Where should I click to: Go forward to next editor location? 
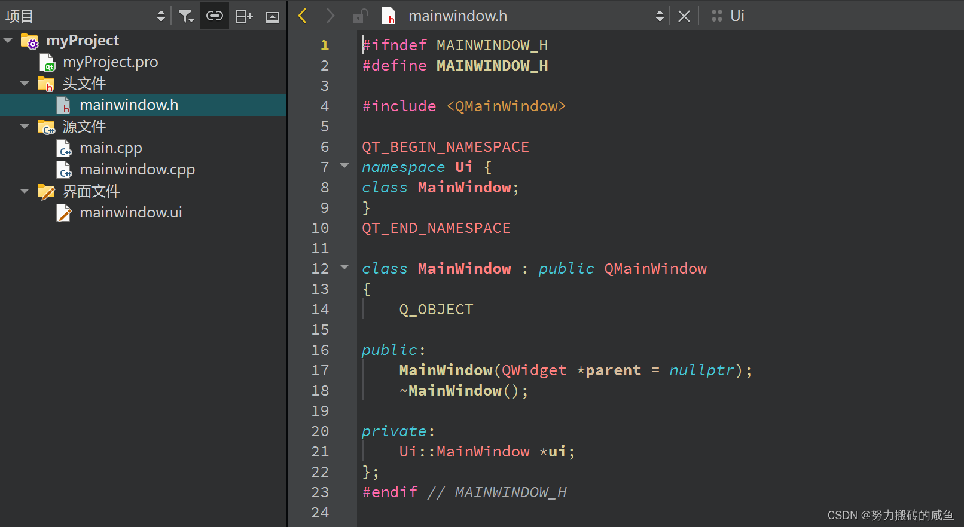click(x=330, y=16)
